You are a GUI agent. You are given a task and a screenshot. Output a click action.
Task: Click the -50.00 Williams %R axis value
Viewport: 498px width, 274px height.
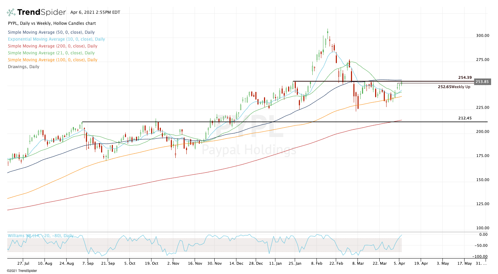(x=482, y=245)
